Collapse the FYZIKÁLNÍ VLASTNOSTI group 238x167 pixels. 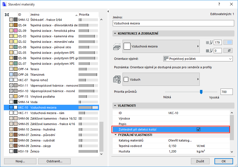tap(115, 135)
